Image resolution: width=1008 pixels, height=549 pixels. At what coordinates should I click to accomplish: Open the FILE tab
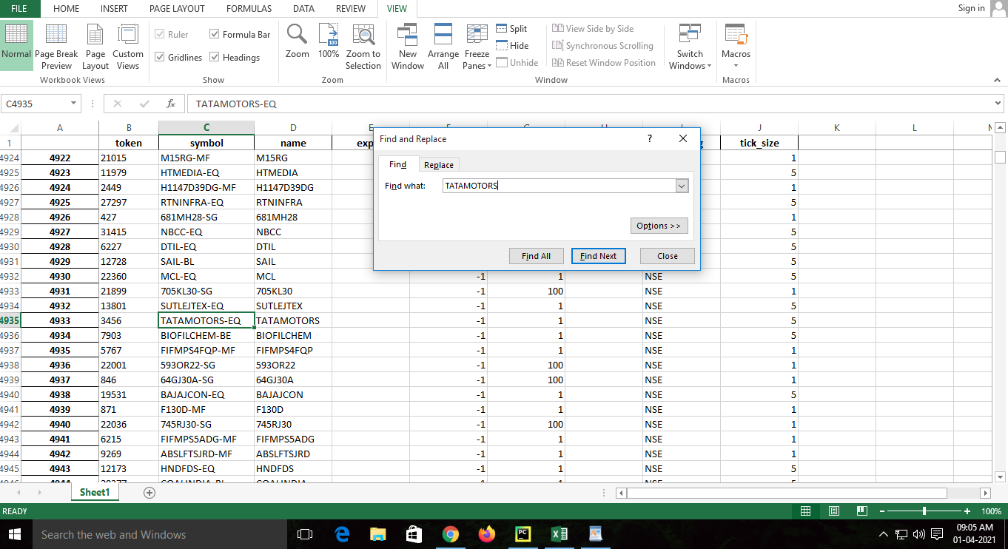19,9
